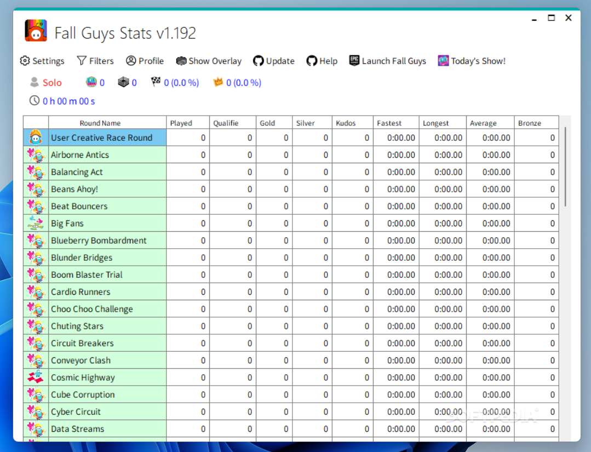This screenshot has width=591, height=452.
Task: Sort by Bronze column header
Action: (536, 123)
